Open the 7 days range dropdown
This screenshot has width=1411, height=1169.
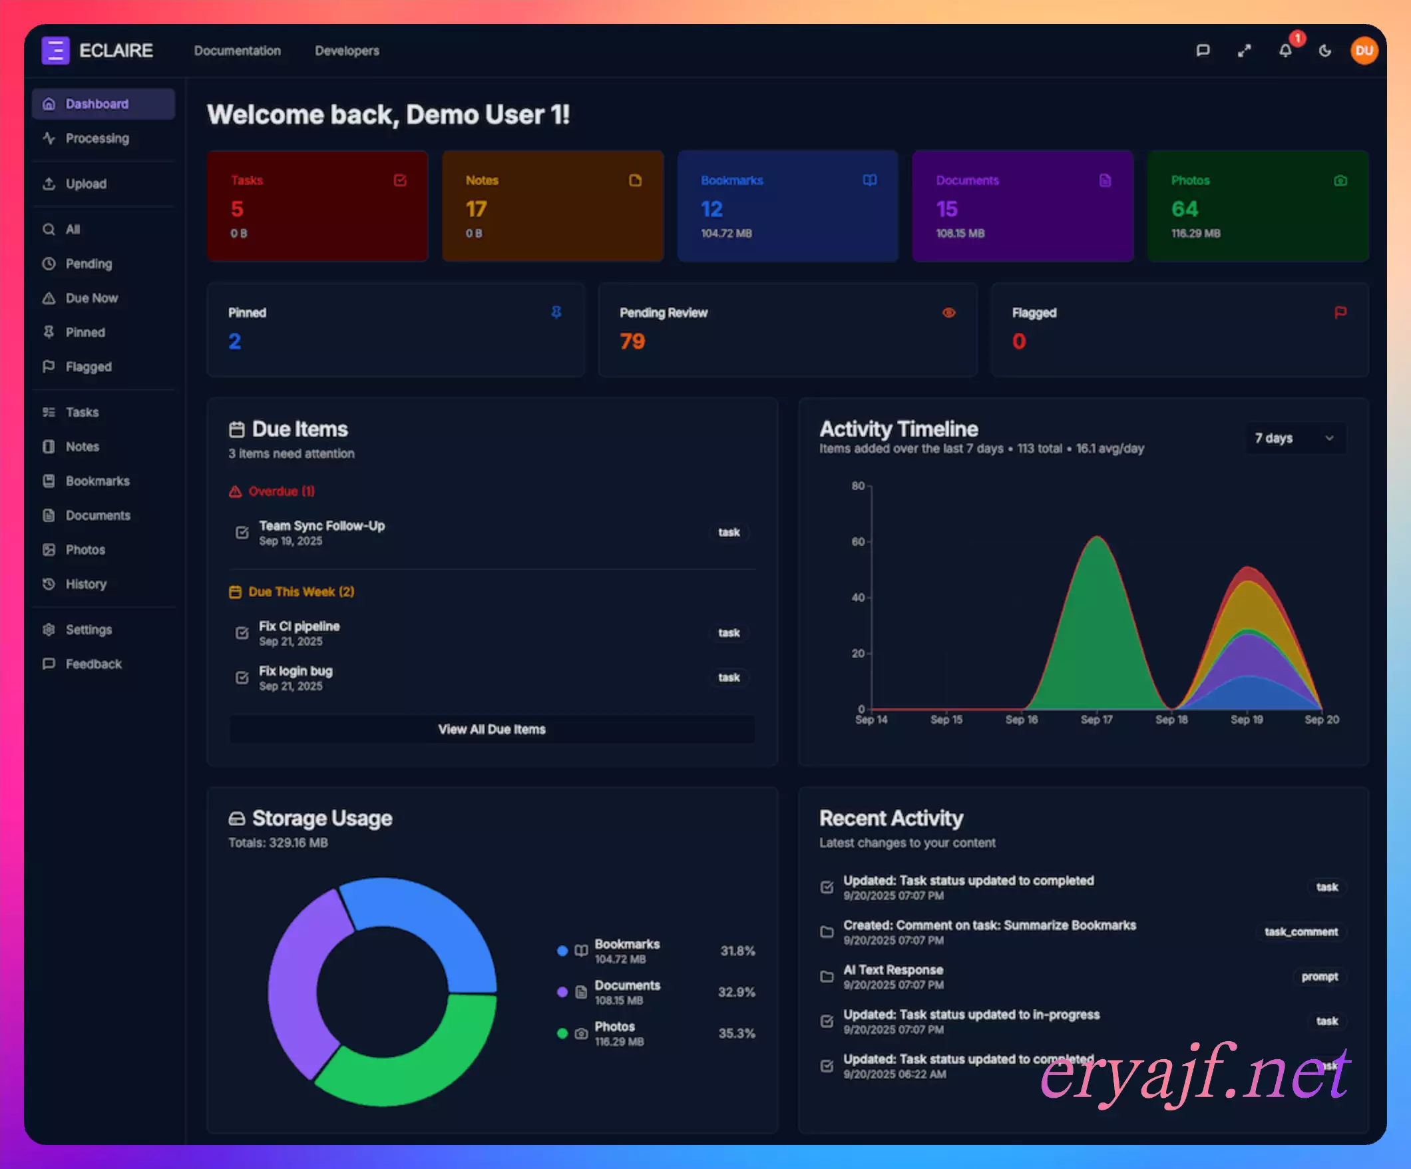[1294, 438]
